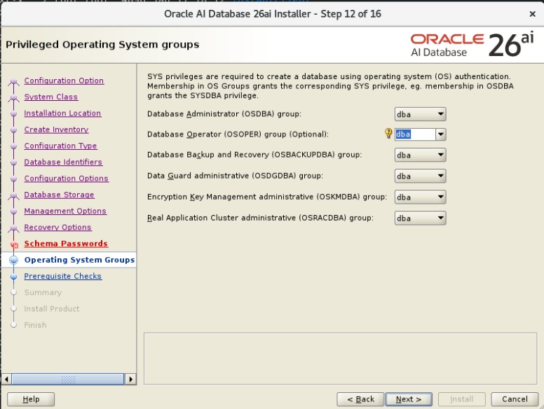Go to the Schema Passwords step
Viewport: 544px width, 409px height.
click(66, 243)
